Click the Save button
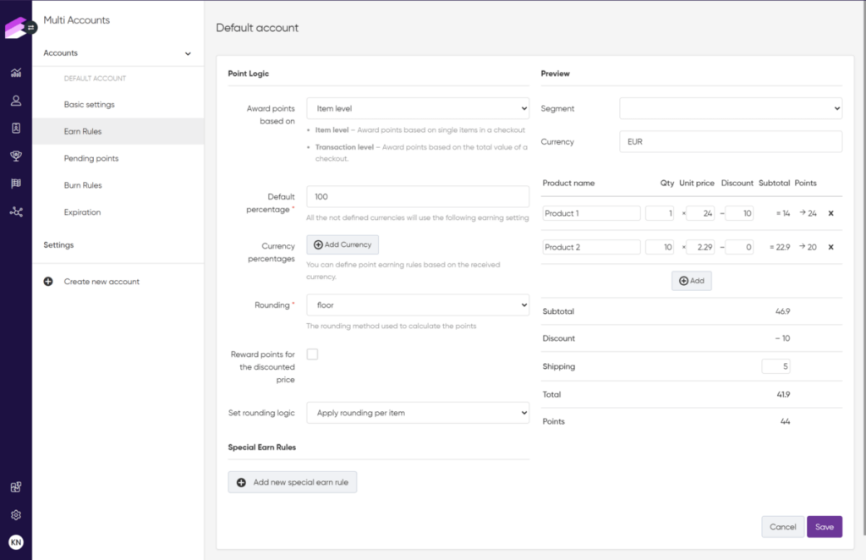This screenshot has height=560, width=866. [824, 527]
